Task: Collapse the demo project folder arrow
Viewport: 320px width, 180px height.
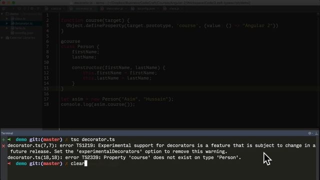Action: (2, 14)
